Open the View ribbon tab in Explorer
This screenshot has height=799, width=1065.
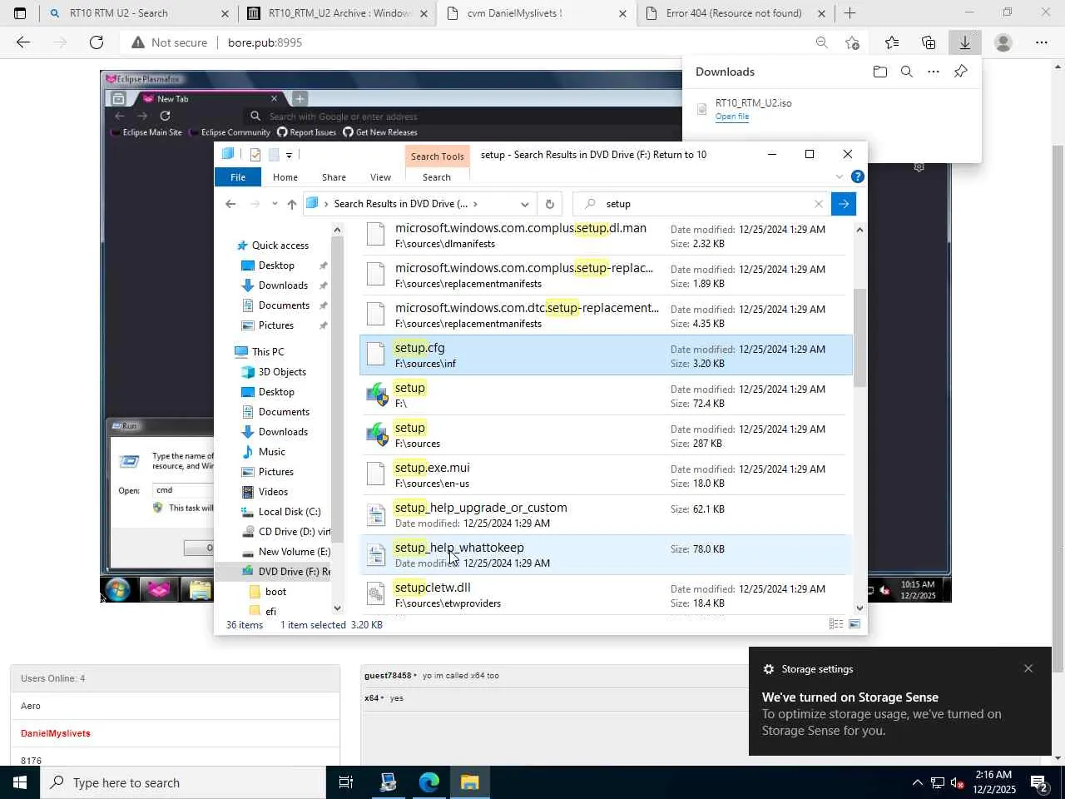tap(380, 177)
